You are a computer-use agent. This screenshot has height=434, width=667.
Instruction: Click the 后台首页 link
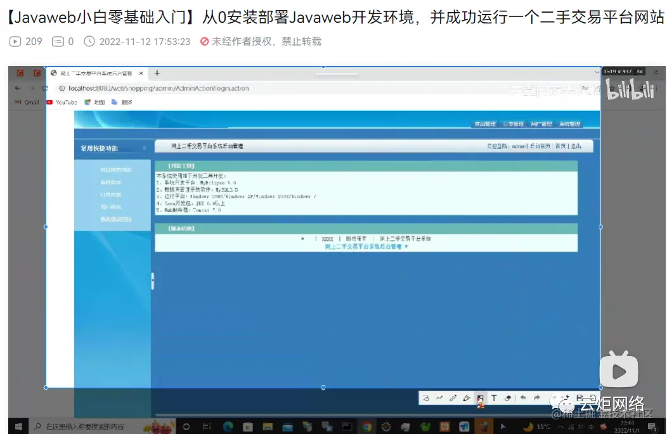(x=542, y=146)
